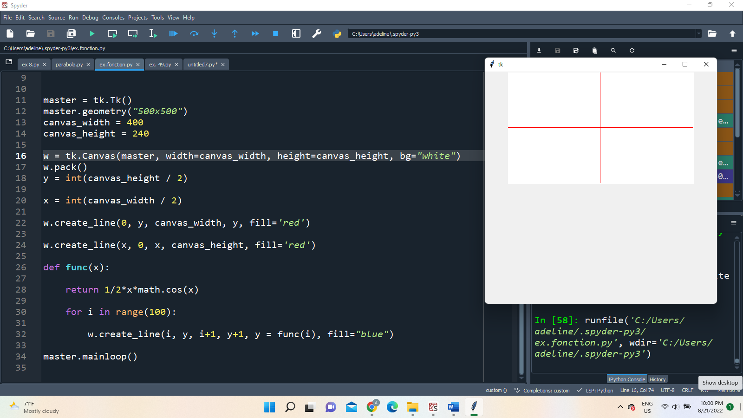This screenshot has height=418, width=743.
Task: Open the Debug menu
Action: (x=90, y=18)
